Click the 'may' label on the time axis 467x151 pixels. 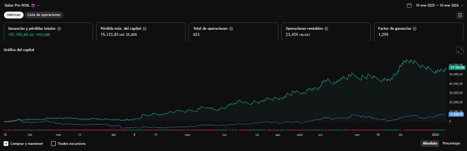187,135
